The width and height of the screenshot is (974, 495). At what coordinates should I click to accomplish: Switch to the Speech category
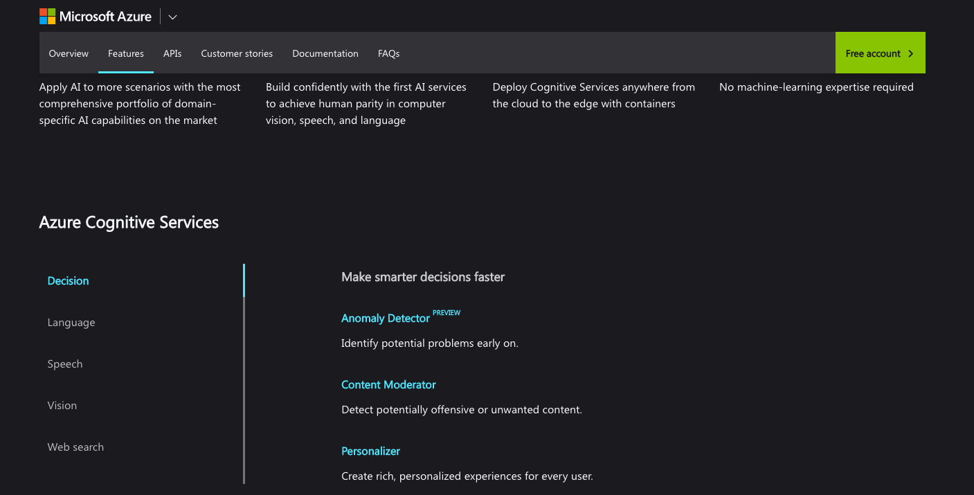(65, 364)
